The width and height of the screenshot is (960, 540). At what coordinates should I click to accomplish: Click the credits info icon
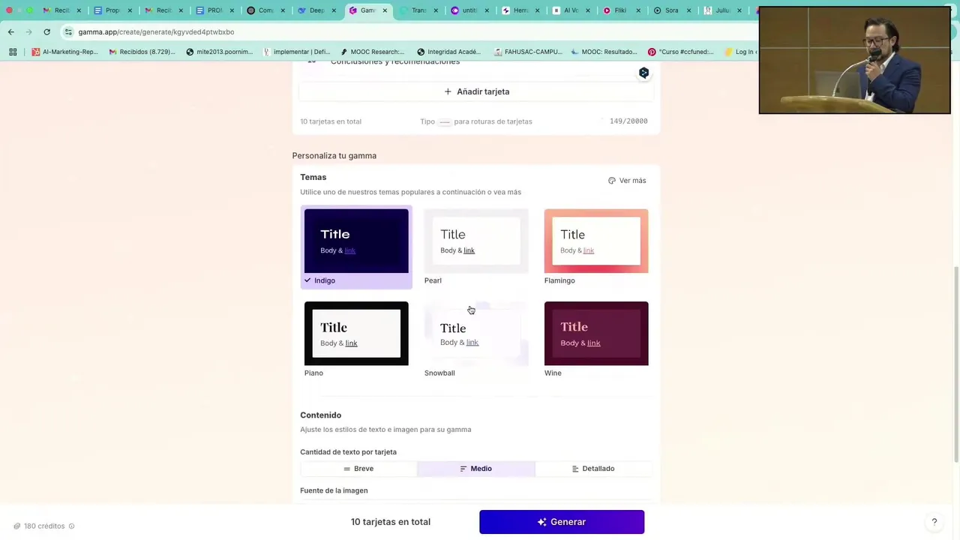(71, 526)
